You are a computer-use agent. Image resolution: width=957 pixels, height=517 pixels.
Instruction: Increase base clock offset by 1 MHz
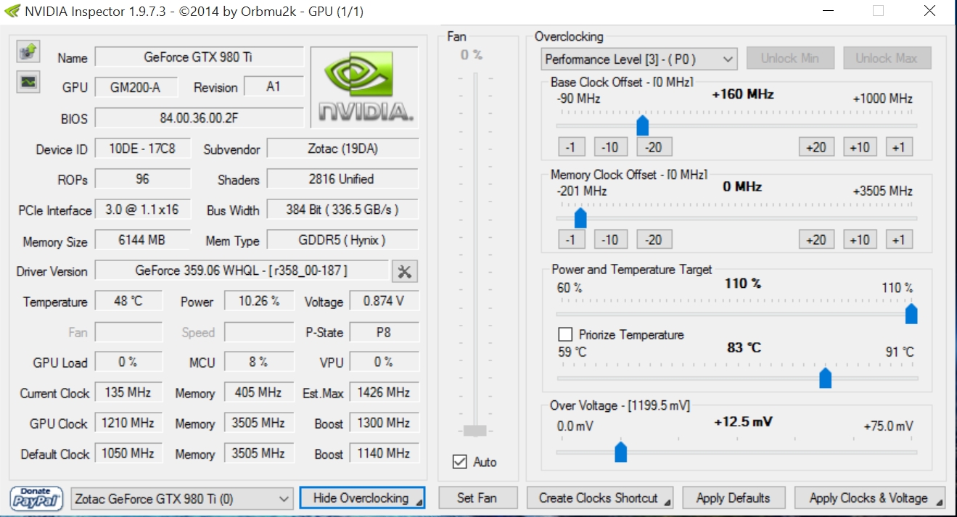tap(899, 147)
